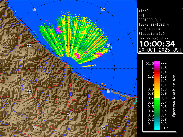This screenshot has width=183, height=137.
Task: Click the SEAICE2_A_W product name
Action: (150, 20)
